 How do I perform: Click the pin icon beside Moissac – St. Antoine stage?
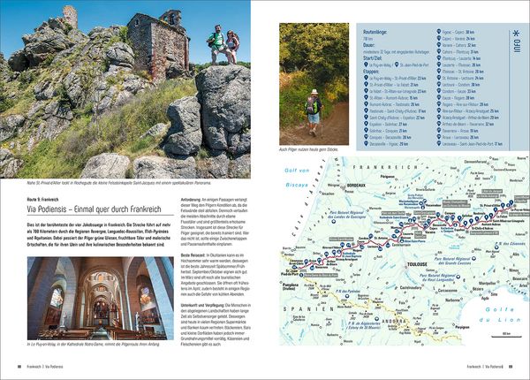tap(439, 71)
